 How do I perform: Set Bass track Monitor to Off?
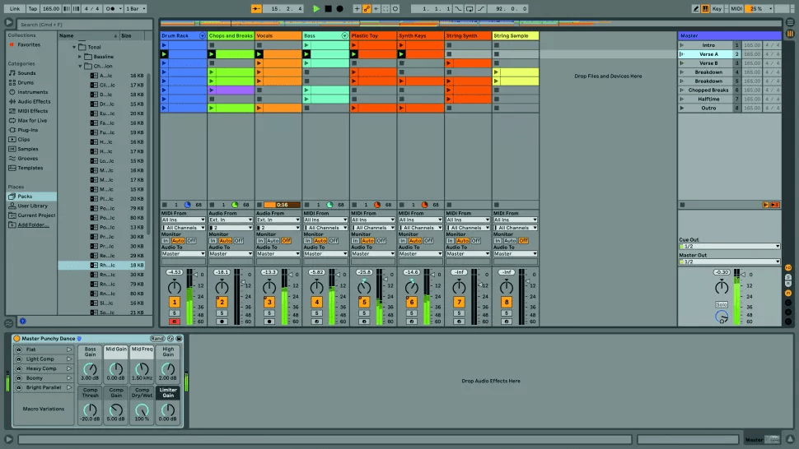click(333, 241)
